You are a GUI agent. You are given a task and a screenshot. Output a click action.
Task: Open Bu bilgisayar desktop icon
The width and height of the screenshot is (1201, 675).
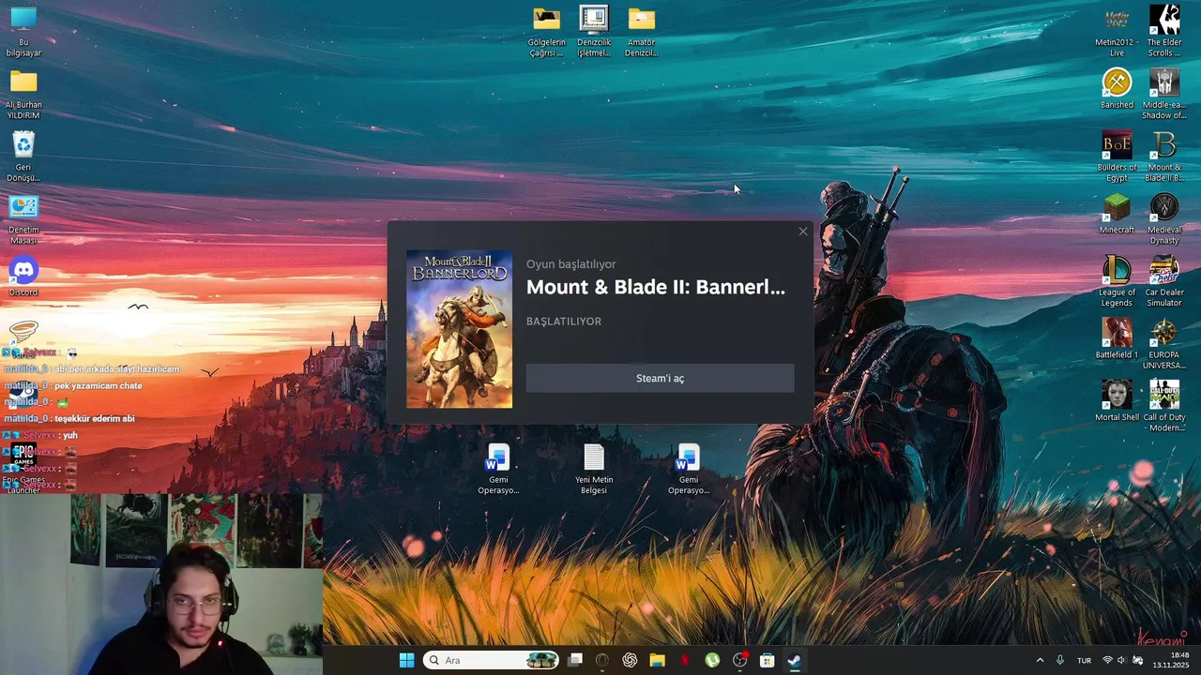23,32
